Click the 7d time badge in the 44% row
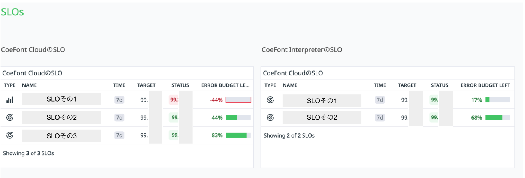525x178 pixels. pos(119,117)
